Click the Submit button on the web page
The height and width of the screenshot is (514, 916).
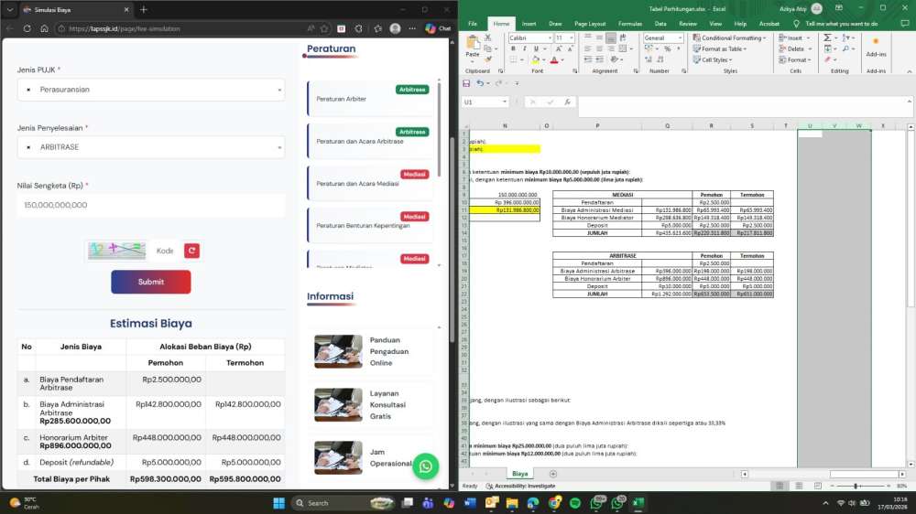point(151,282)
